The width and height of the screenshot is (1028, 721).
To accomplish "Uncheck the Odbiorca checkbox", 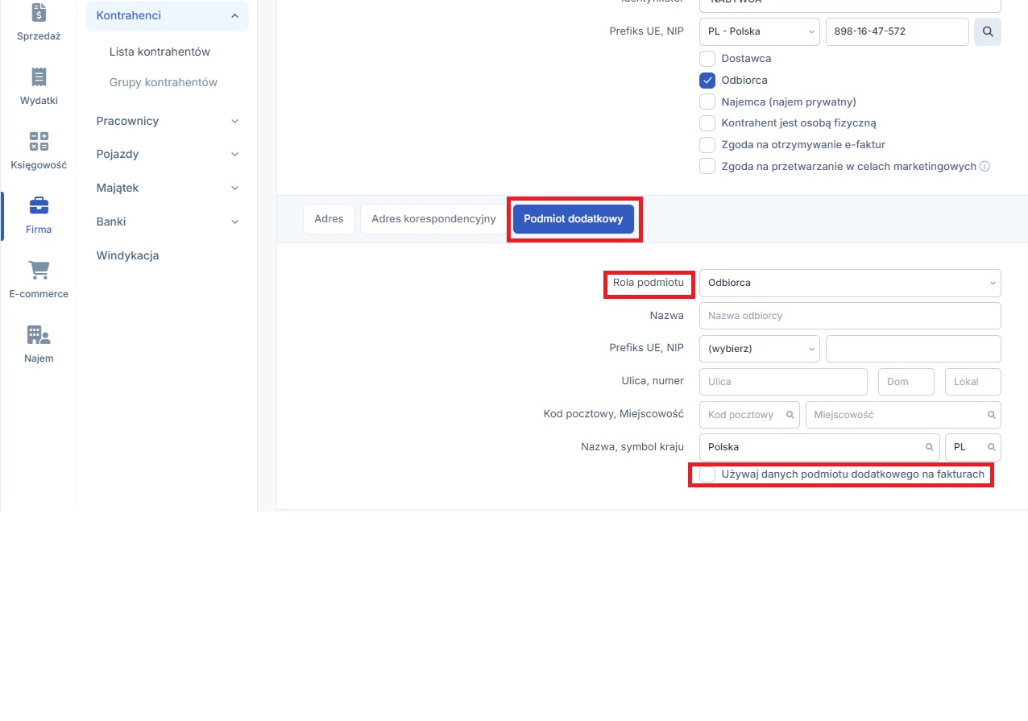I will 707,81.
